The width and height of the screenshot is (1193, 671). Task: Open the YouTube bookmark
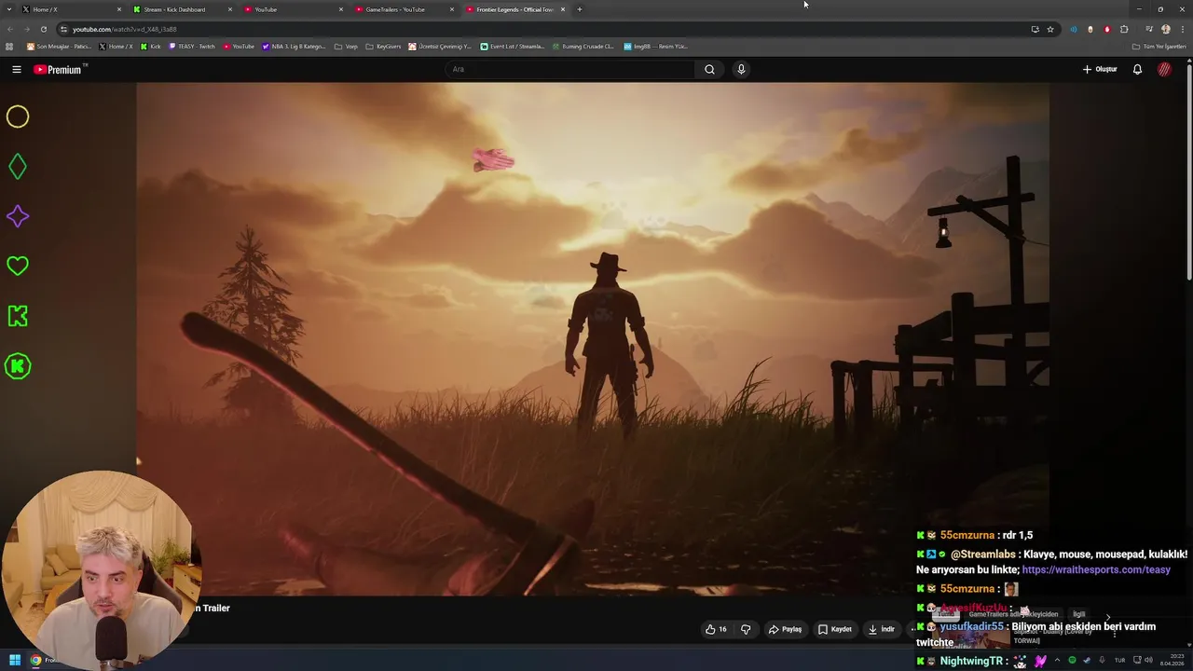[x=239, y=46]
